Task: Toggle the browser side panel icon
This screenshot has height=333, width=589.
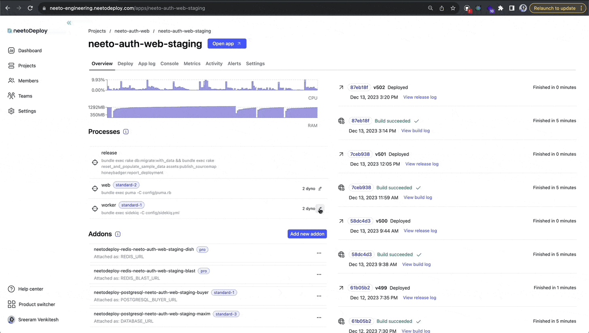Action: coord(512,8)
